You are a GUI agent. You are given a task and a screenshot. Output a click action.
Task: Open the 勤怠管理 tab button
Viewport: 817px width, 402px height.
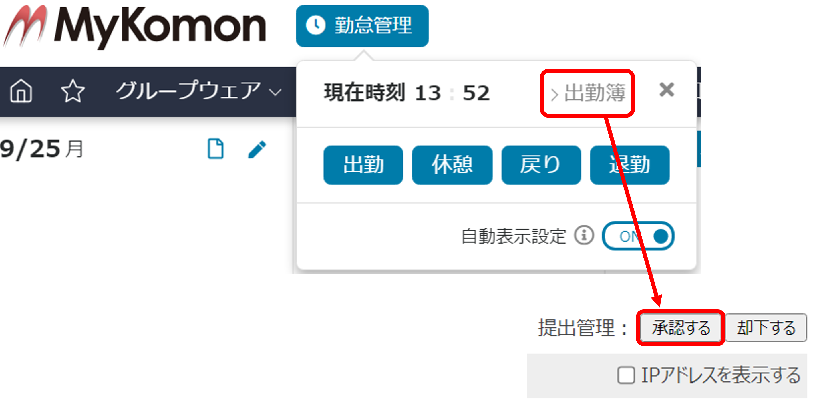(x=362, y=26)
